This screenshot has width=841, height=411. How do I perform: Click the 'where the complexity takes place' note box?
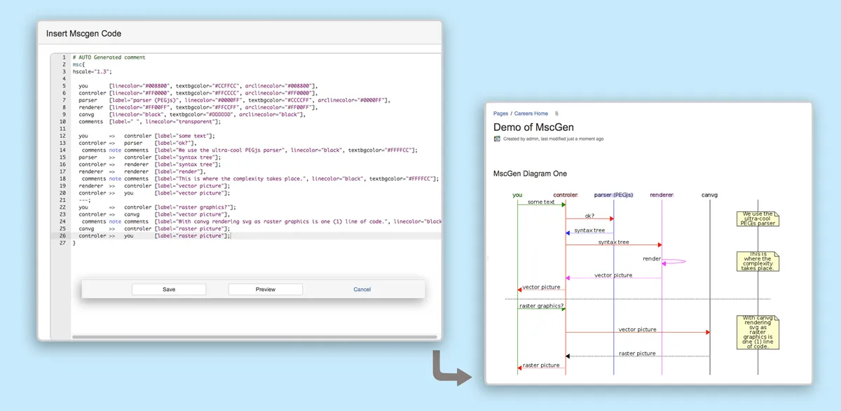click(758, 261)
